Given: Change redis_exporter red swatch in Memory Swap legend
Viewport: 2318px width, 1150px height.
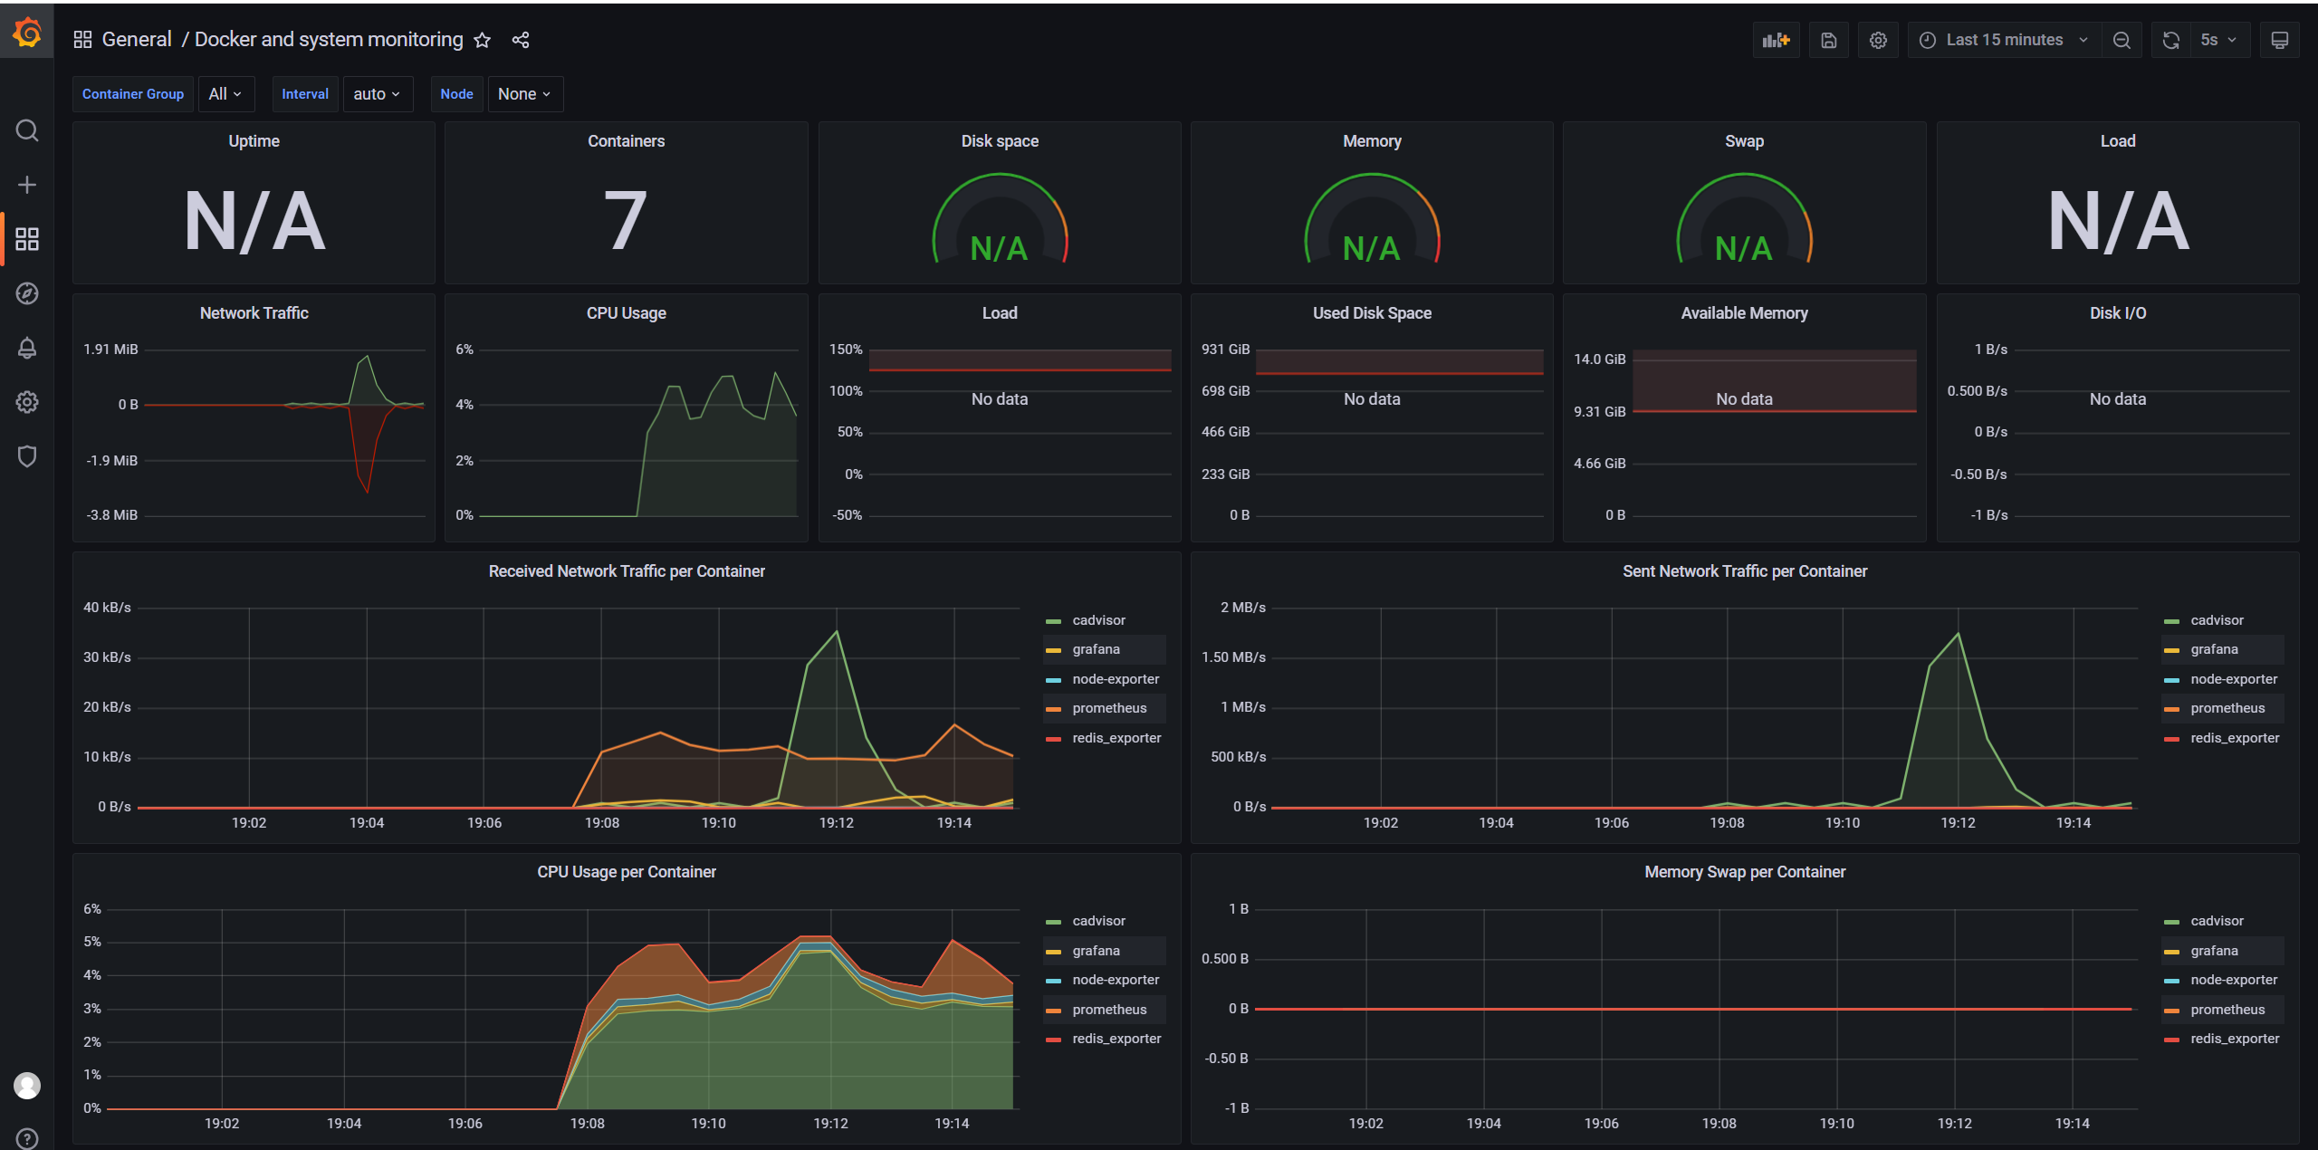Looking at the screenshot, I should coord(2171,1040).
